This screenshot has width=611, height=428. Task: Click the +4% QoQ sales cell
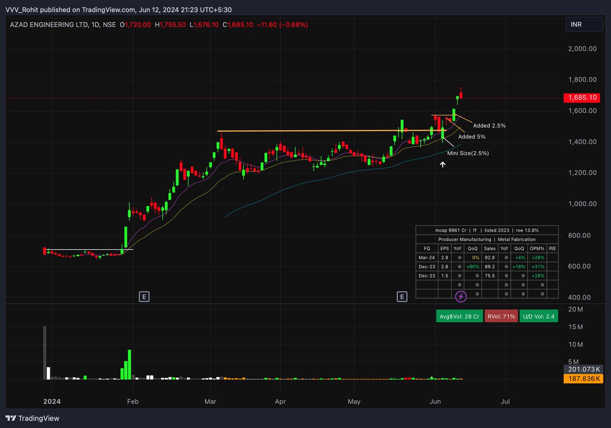(519, 258)
